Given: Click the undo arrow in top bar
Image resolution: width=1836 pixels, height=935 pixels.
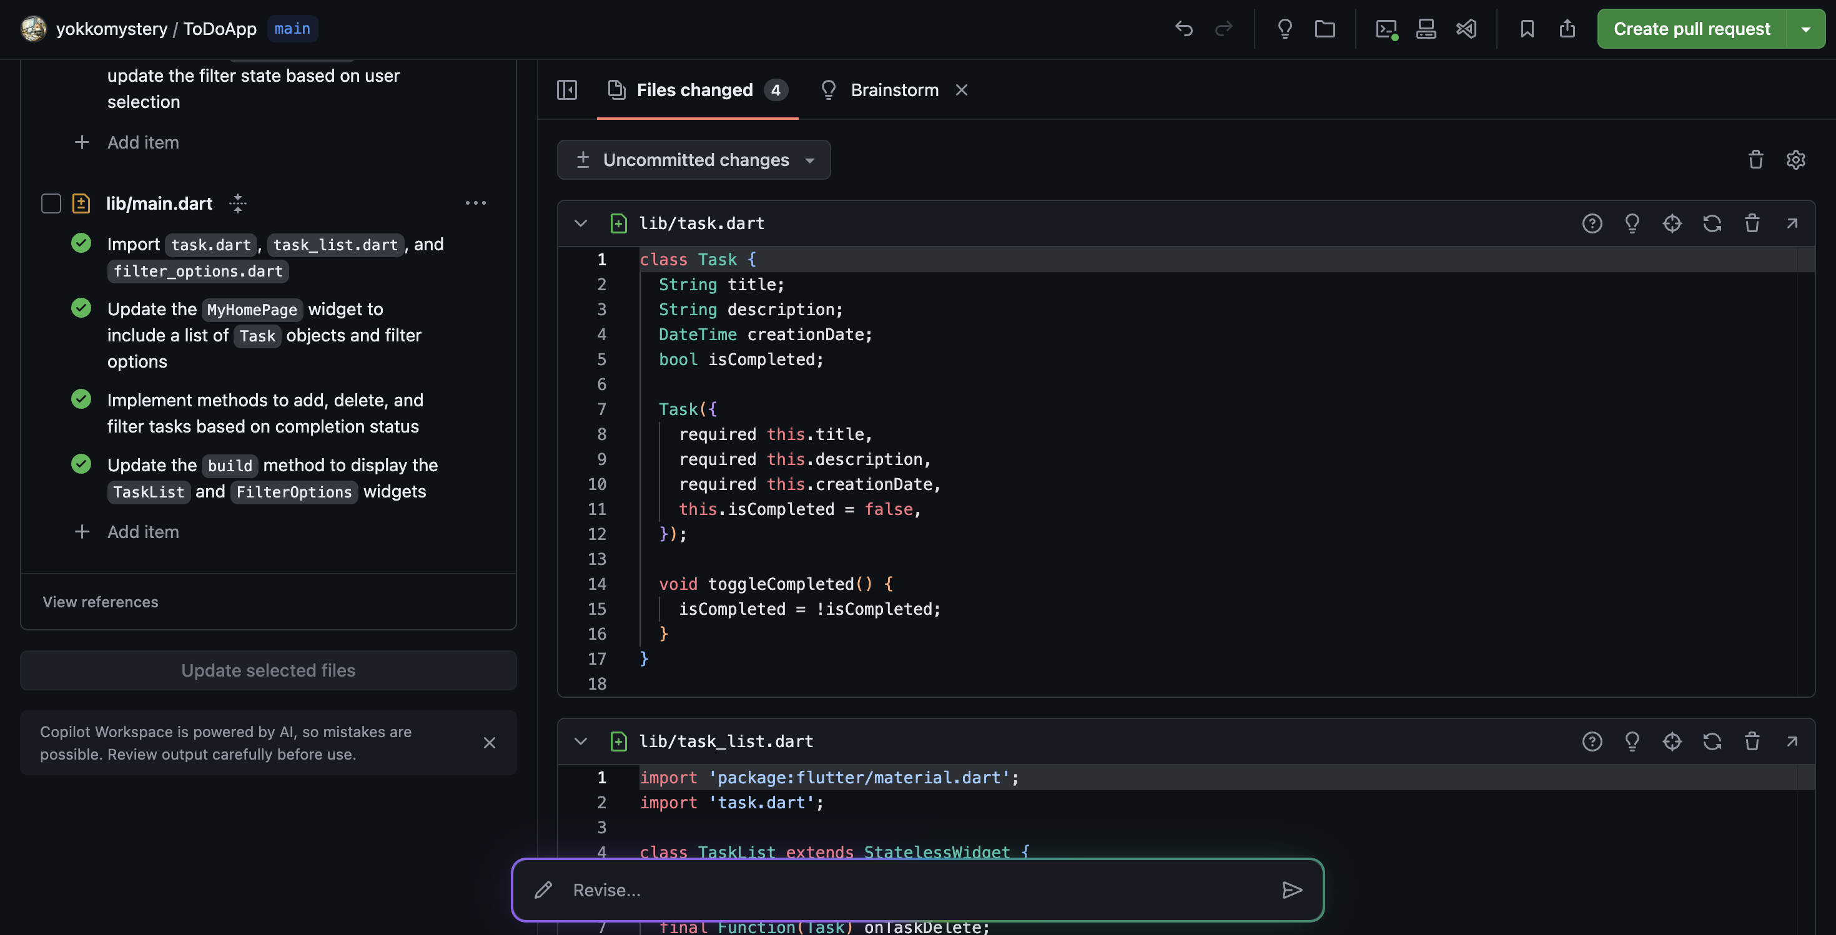Looking at the screenshot, I should pos(1184,29).
